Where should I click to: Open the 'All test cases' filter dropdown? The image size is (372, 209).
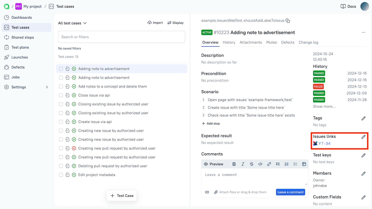[72, 23]
